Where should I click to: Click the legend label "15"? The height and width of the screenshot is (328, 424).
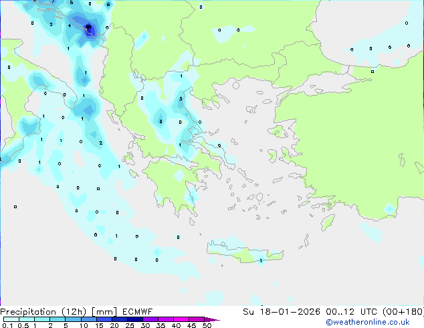[x=99, y=325]
